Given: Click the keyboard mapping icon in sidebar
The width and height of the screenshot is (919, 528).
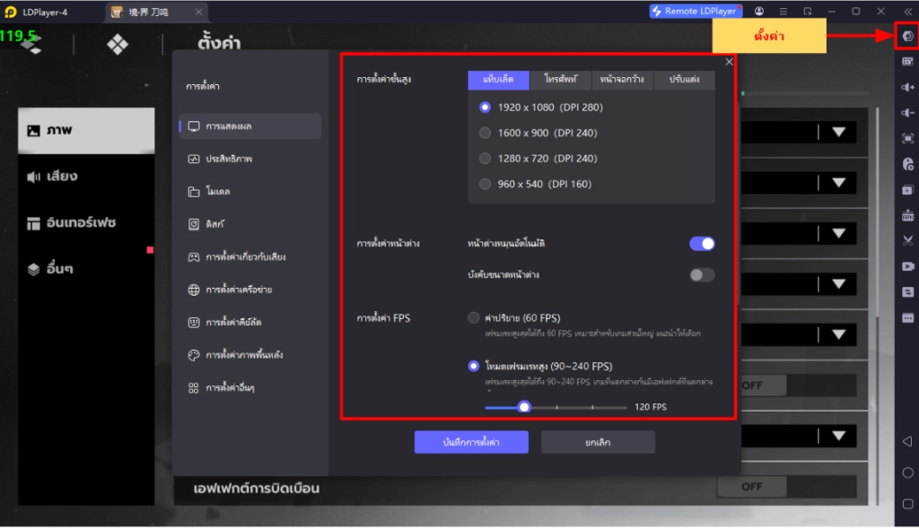Looking at the screenshot, I should click(x=907, y=61).
